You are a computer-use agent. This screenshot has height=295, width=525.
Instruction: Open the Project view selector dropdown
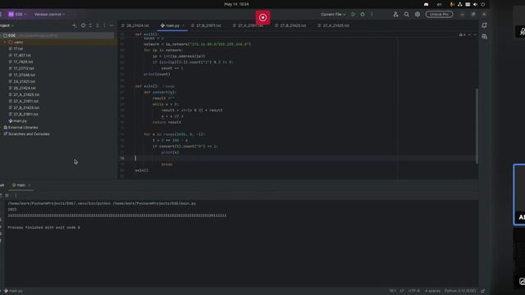point(7,25)
